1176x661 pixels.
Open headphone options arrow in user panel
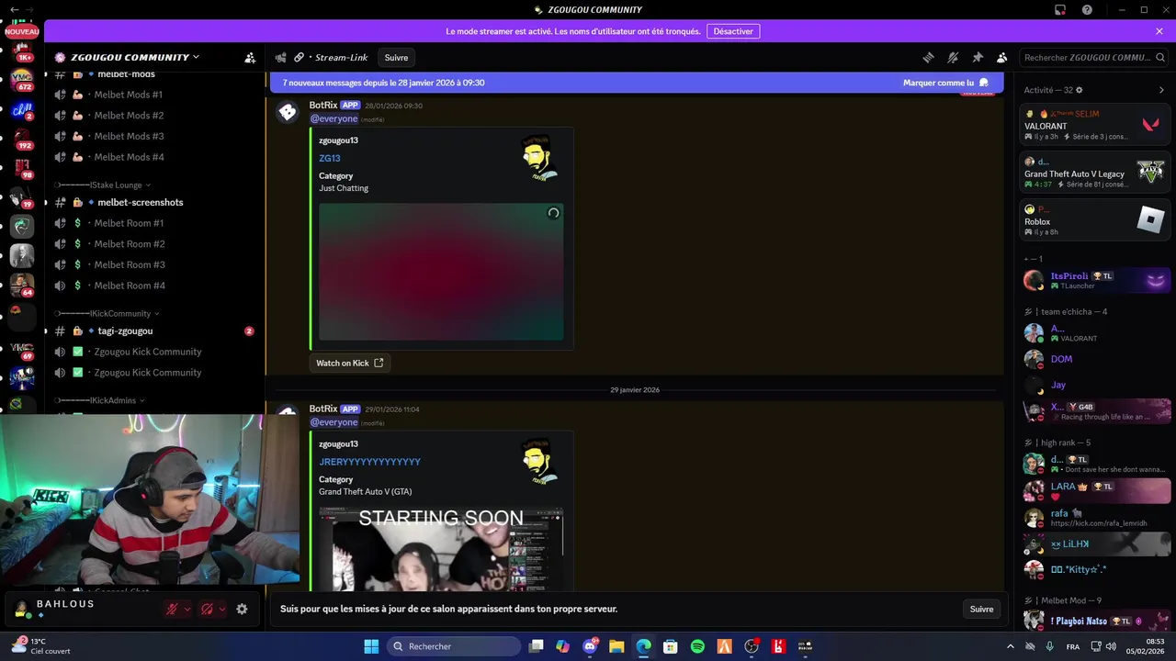222,609
